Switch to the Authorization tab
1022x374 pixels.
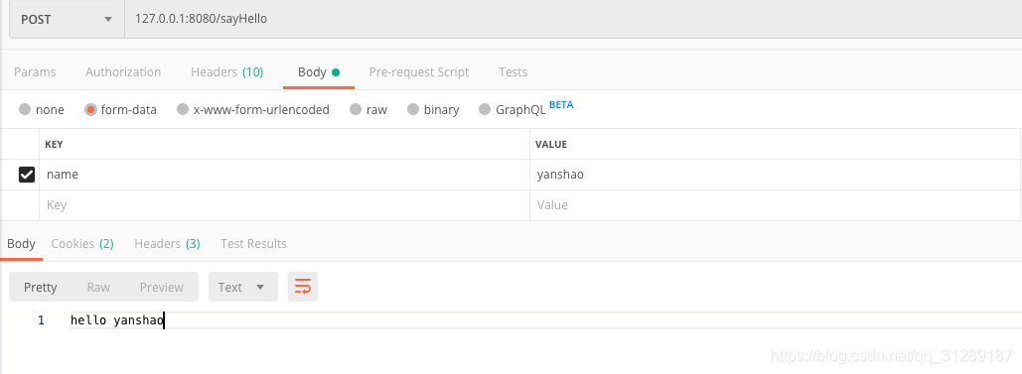[x=123, y=72]
